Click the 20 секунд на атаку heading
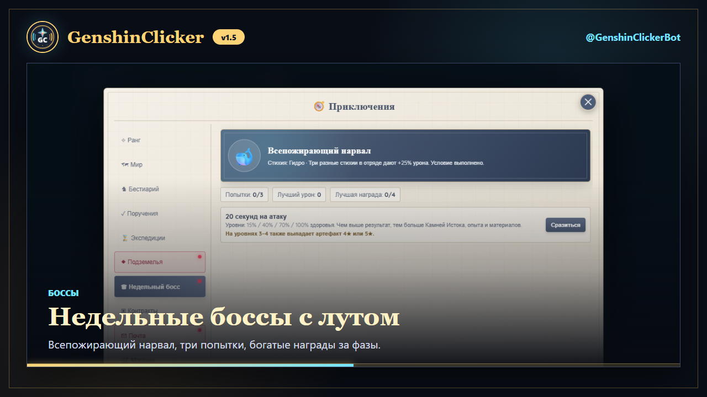 [x=256, y=217]
